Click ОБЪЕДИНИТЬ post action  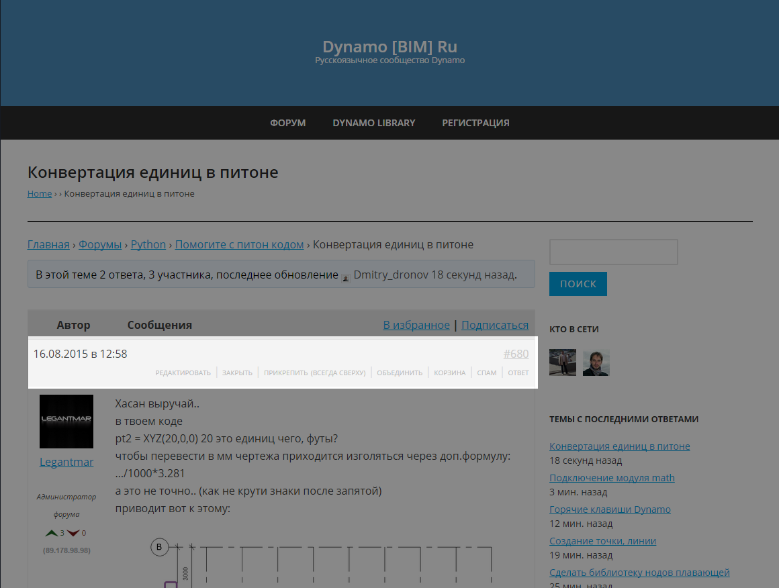[400, 373]
